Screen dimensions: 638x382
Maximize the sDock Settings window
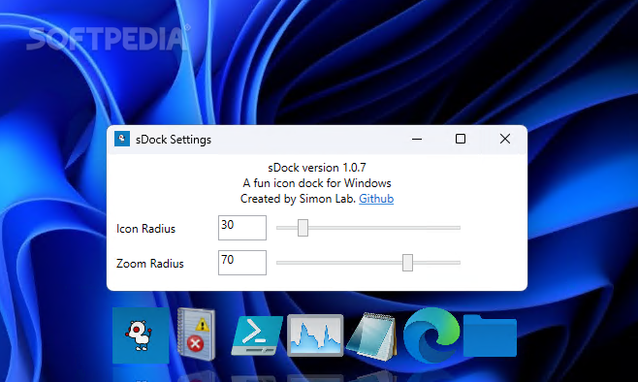461,140
